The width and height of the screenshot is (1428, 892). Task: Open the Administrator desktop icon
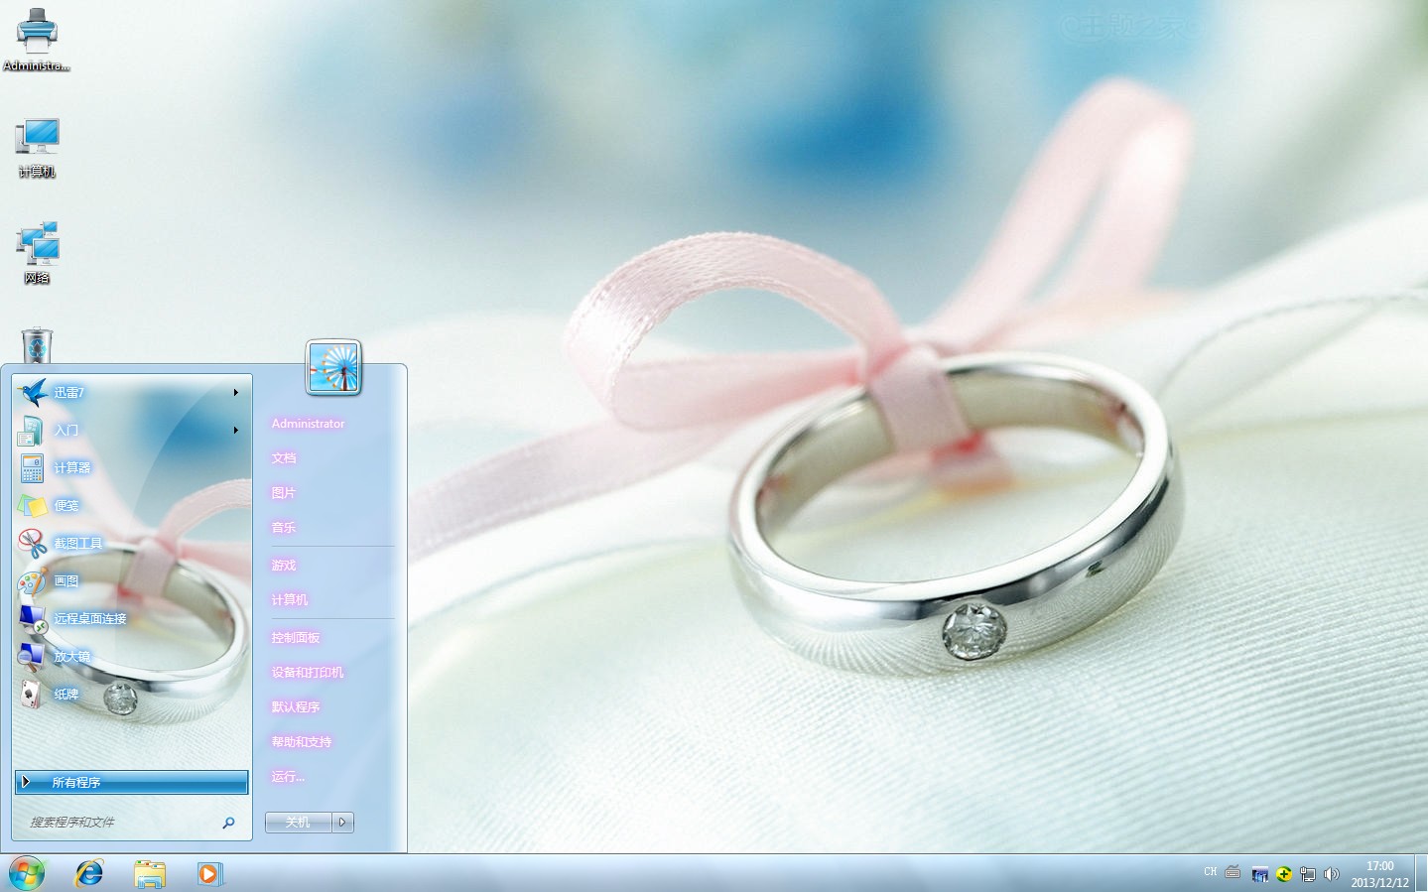click(37, 40)
